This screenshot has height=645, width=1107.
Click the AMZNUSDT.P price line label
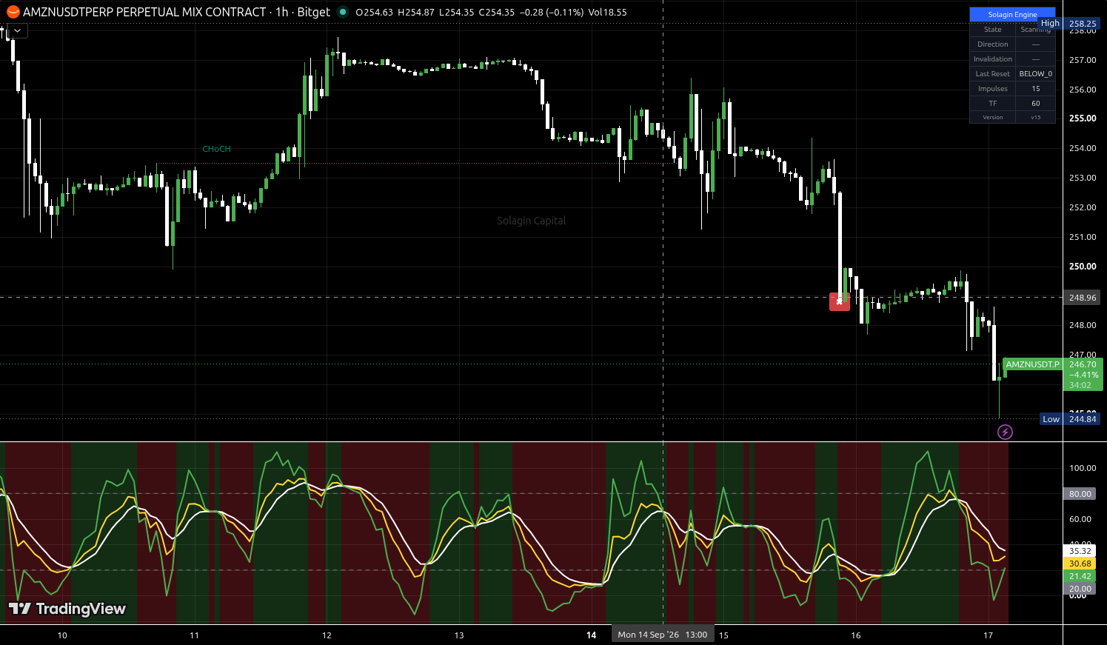pos(1032,364)
